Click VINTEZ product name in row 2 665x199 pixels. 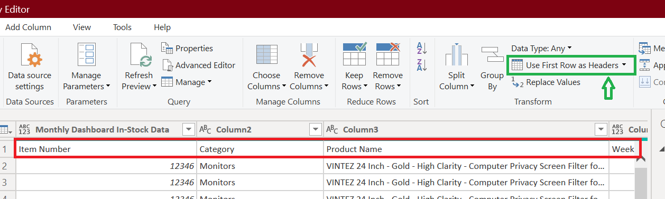pos(466,166)
